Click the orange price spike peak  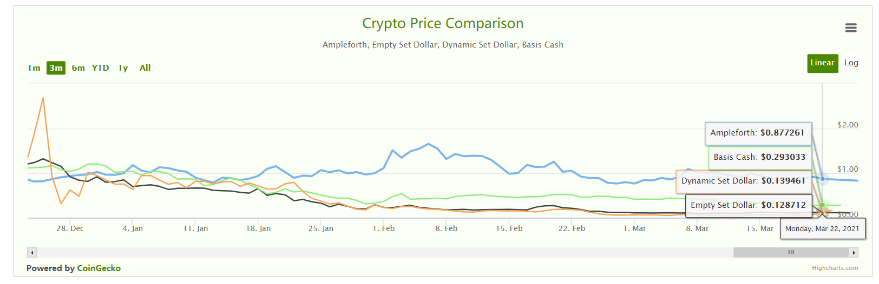tap(43, 98)
